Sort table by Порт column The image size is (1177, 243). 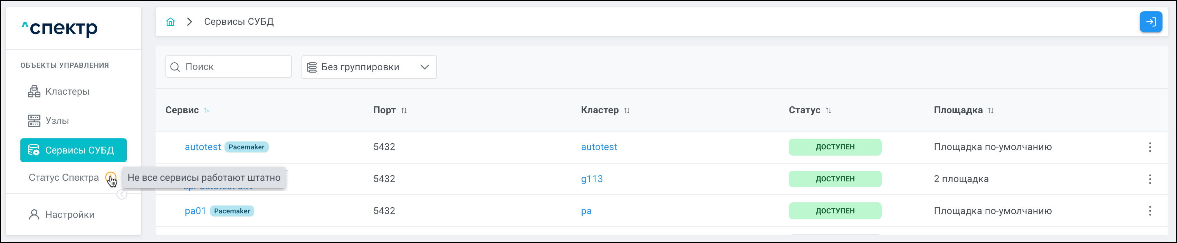404,110
